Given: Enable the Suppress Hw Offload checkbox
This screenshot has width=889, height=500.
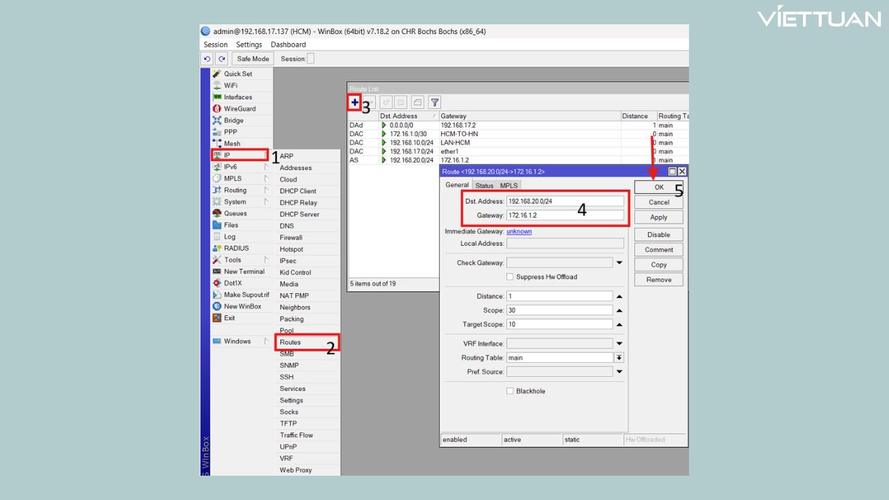Looking at the screenshot, I should [510, 276].
